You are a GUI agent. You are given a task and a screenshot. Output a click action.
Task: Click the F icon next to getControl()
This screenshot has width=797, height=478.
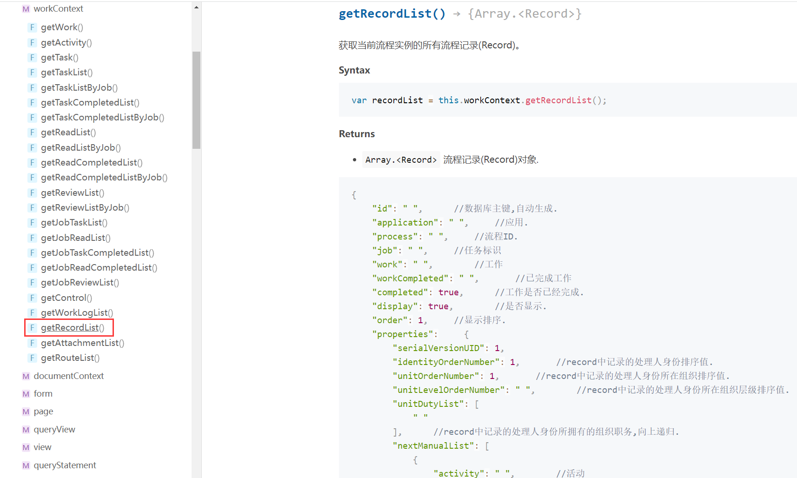click(x=32, y=298)
